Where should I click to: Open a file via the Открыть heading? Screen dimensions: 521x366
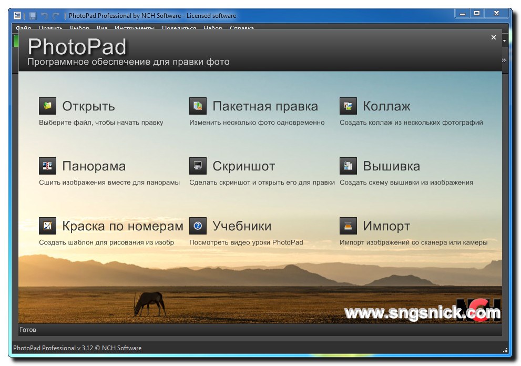pyautogui.click(x=88, y=106)
